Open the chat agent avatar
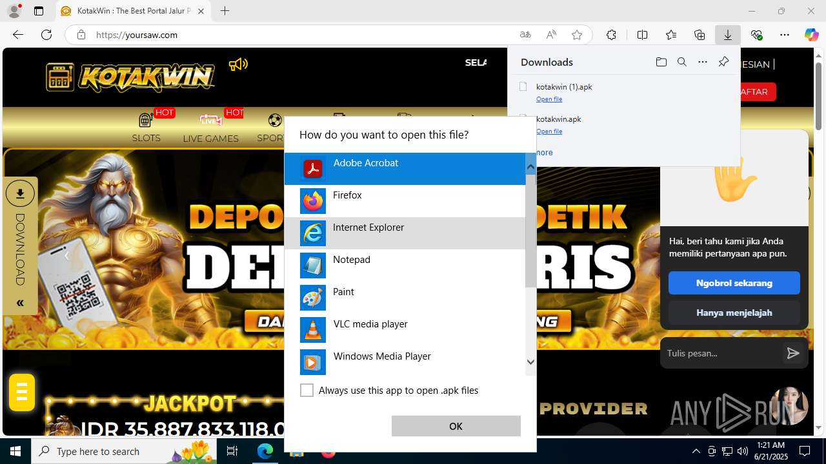Viewport: 826px width, 464px height. [789, 406]
